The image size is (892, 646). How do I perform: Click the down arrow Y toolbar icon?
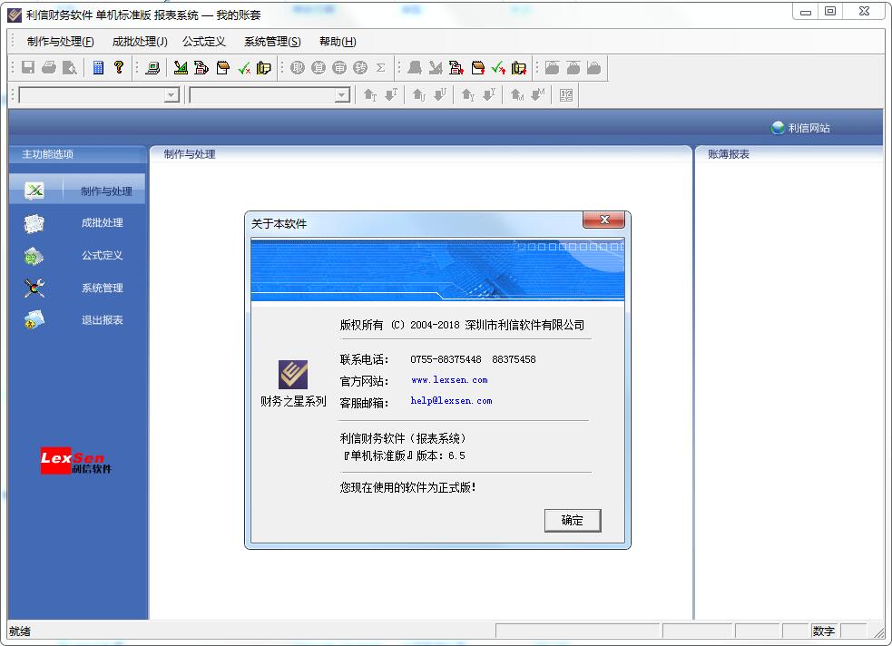coord(489,95)
